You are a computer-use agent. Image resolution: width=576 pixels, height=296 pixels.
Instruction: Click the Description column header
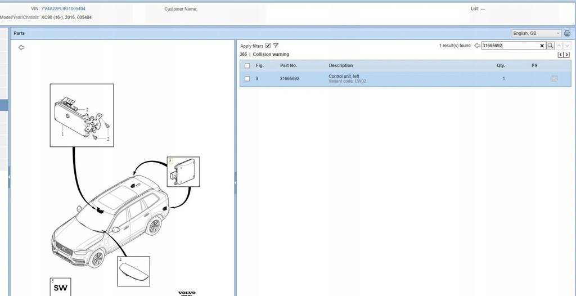coord(341,66)
